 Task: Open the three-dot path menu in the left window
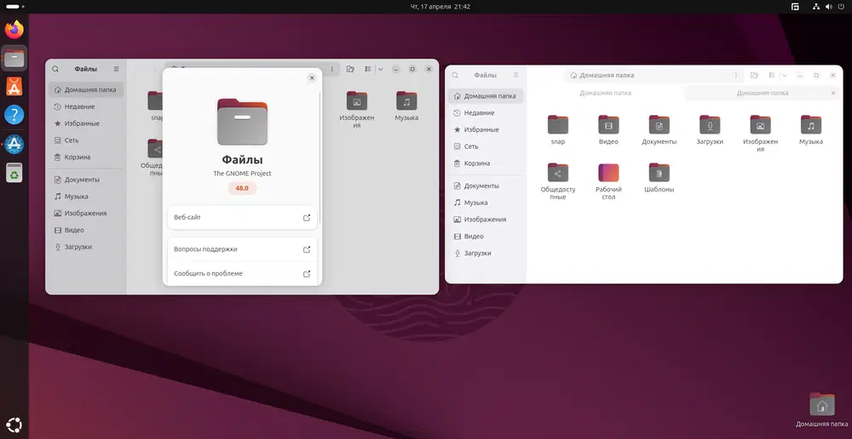coord(332,69)
